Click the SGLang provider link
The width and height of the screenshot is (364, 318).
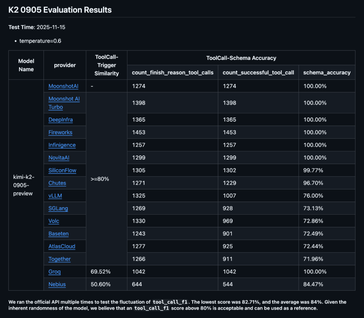click(x=58, y=208)
